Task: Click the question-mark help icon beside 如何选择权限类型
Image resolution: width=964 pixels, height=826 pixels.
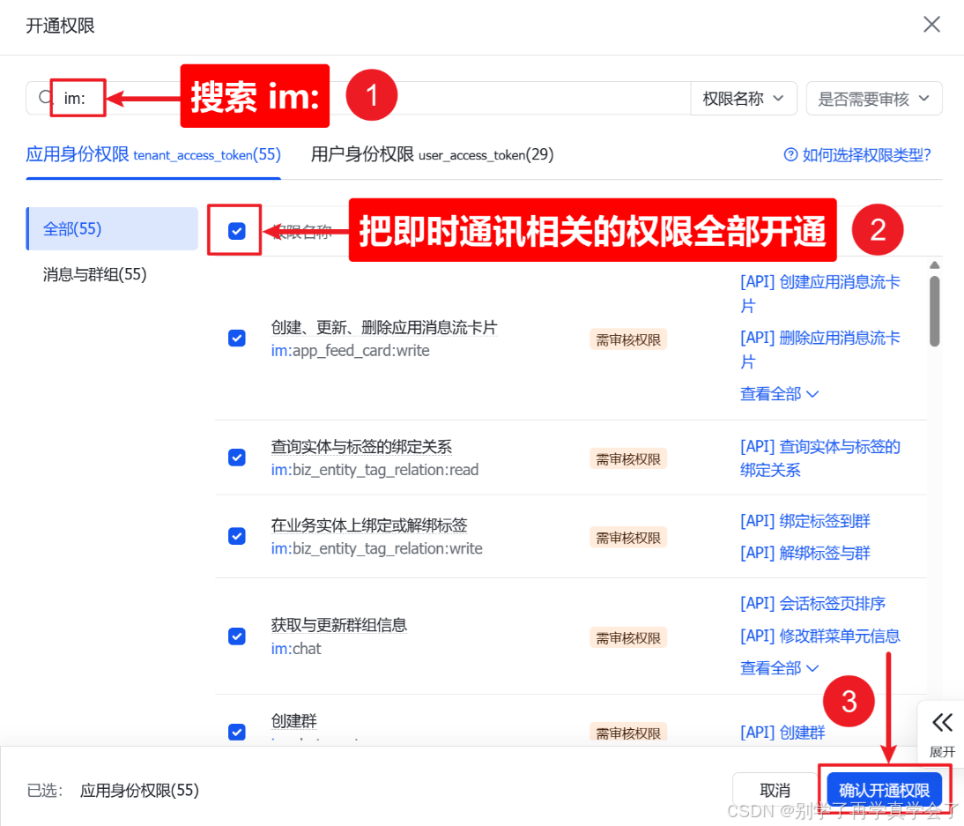Action: pos(790,154)
